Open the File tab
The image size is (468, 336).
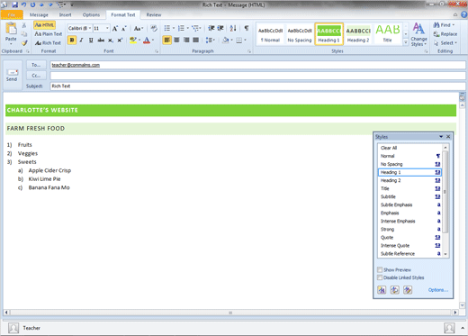coord(12,14)
